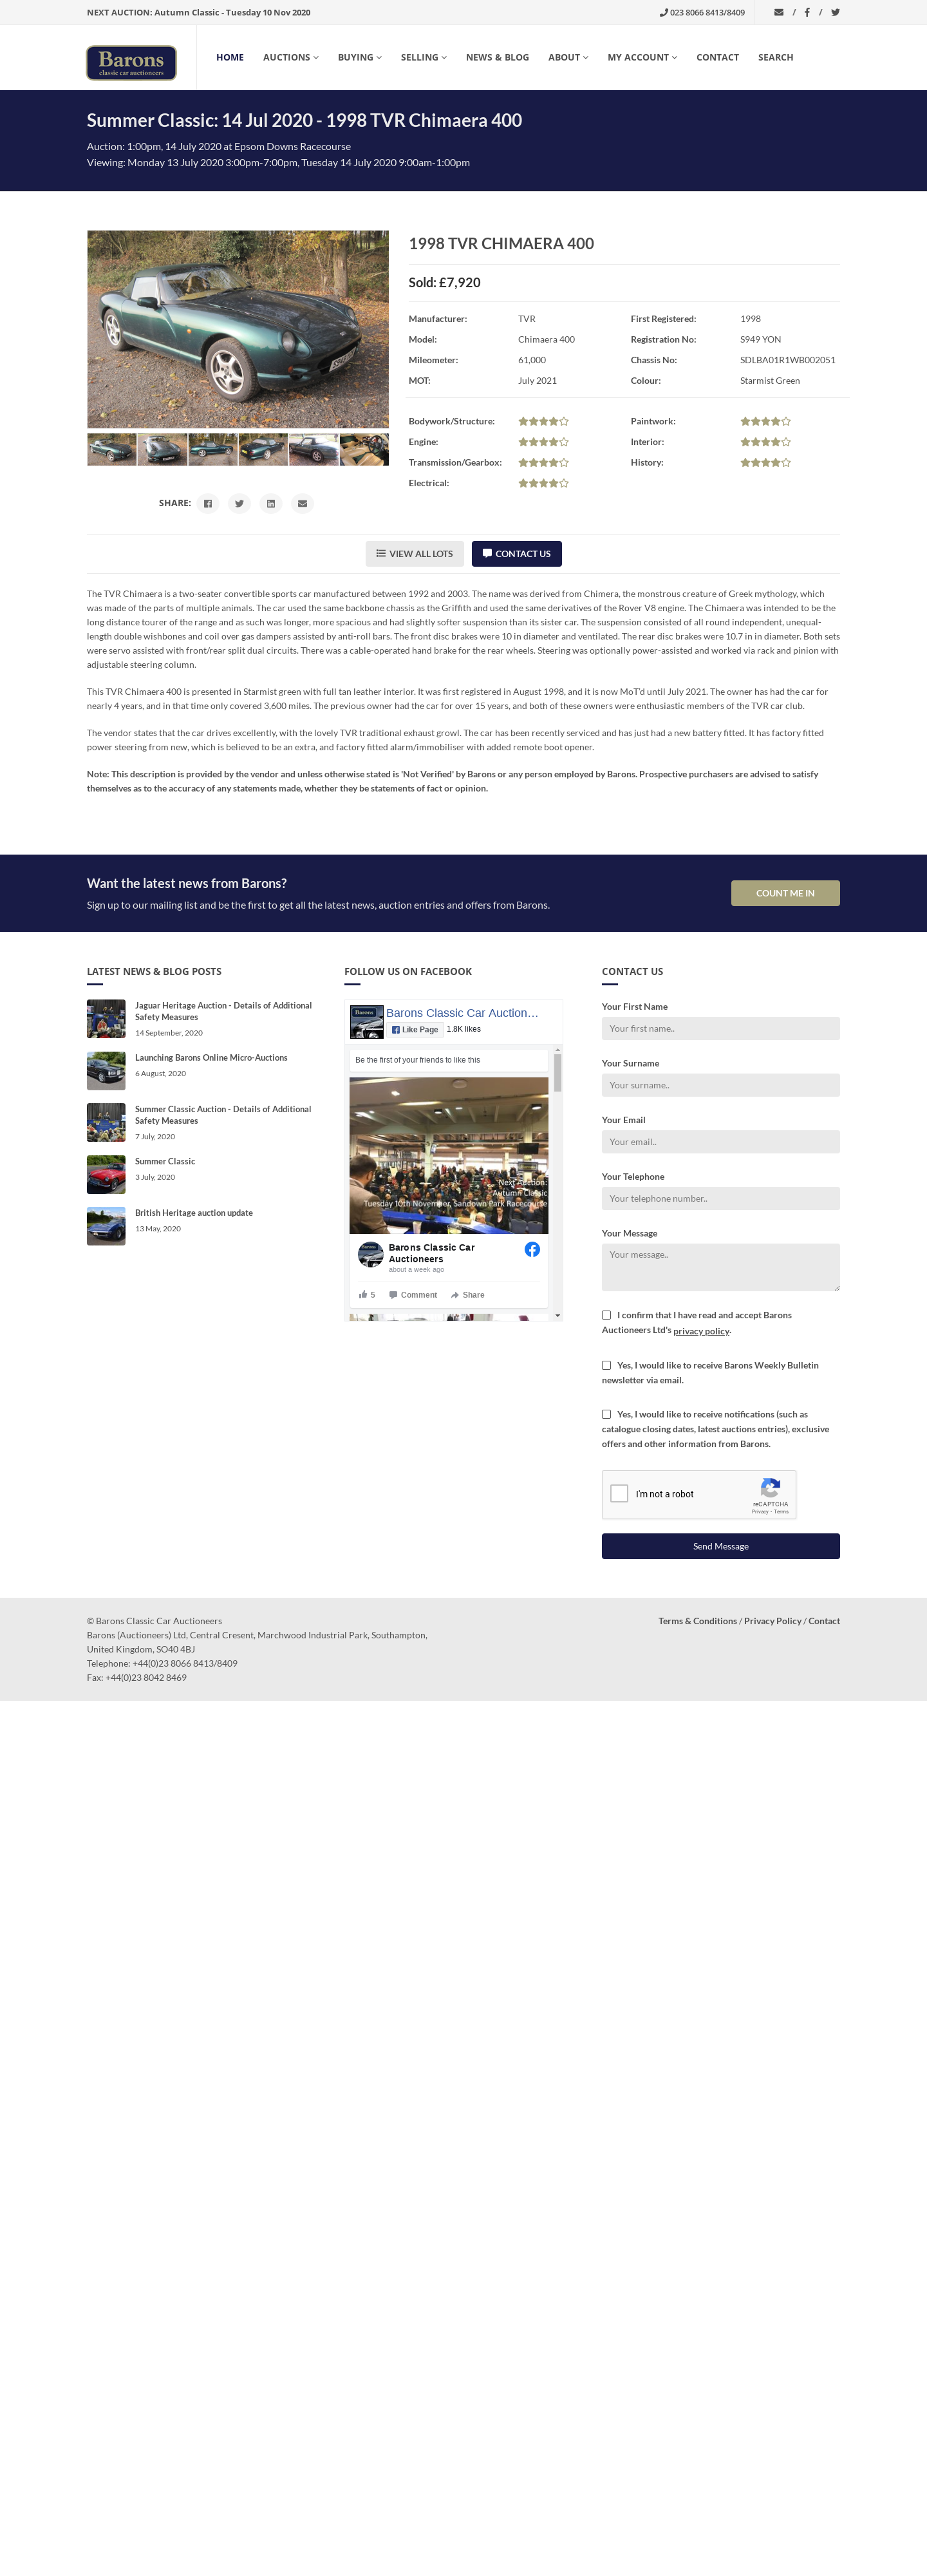This screenshot has width=927, height=2576.
Task: Click Share in the Facebook widget
Action: (x=467, y=1294)
